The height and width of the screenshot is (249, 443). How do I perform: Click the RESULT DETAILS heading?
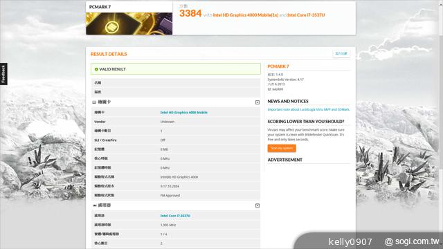pyautogui.click(x=109, y=54)
